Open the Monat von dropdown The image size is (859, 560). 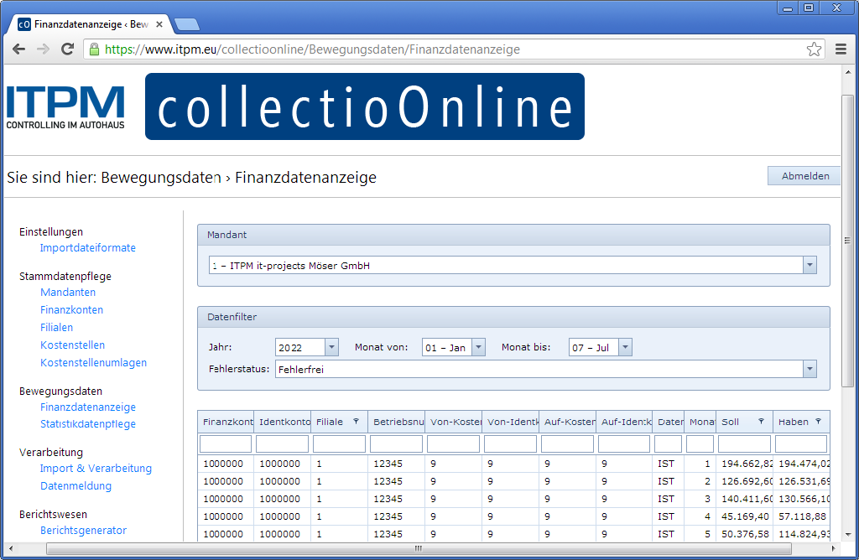click(478, 347)
